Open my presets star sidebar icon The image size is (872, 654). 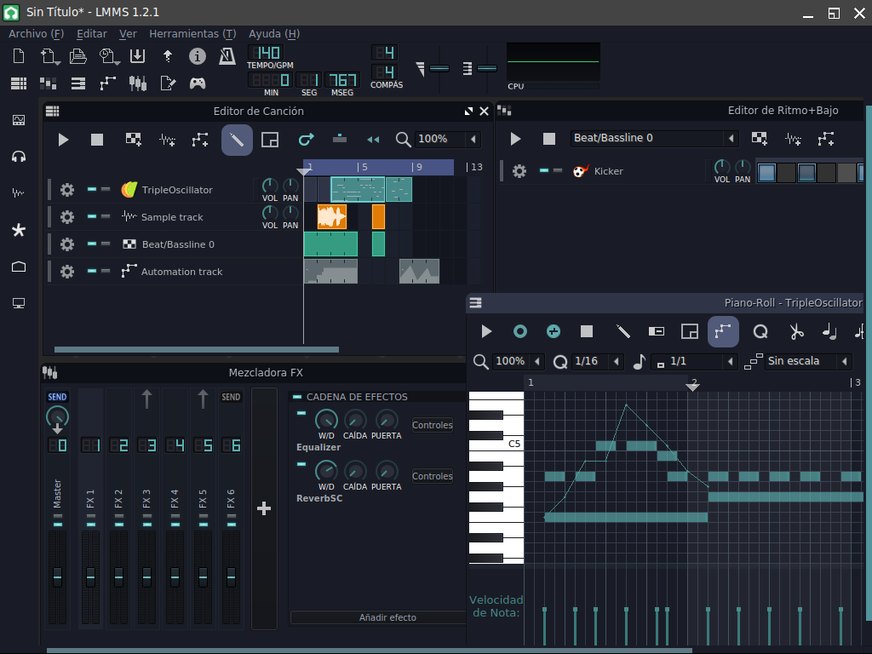19,230
